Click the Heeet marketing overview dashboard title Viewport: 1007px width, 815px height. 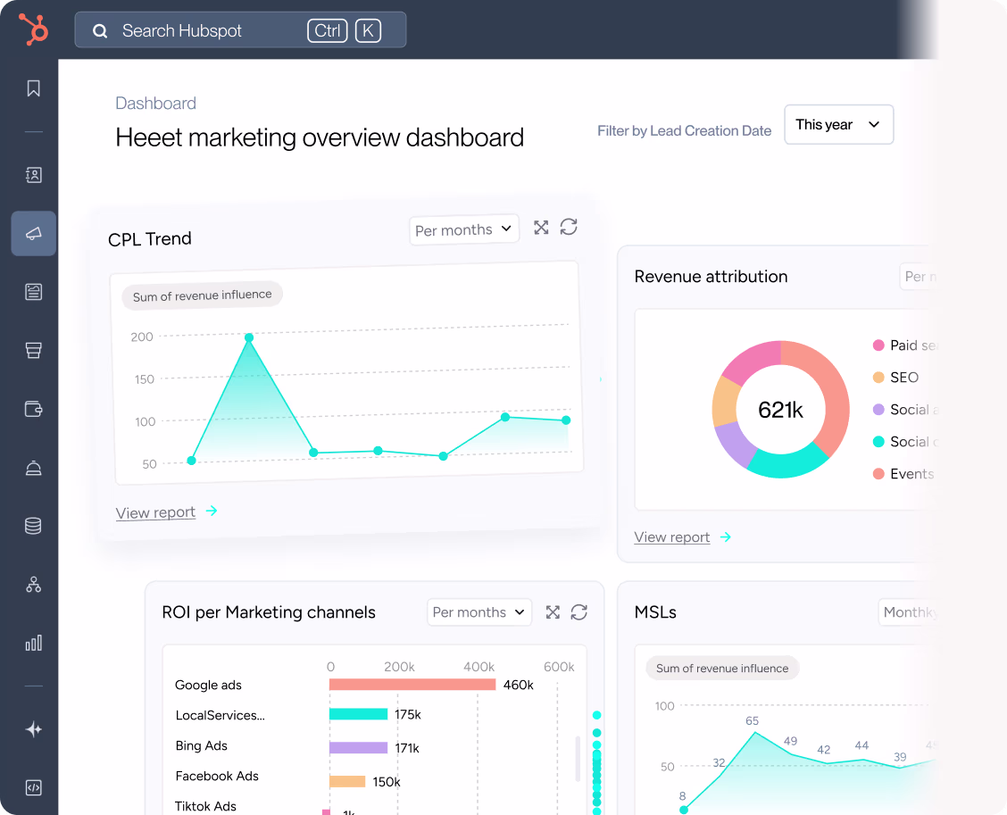click(x=320, y=137)
